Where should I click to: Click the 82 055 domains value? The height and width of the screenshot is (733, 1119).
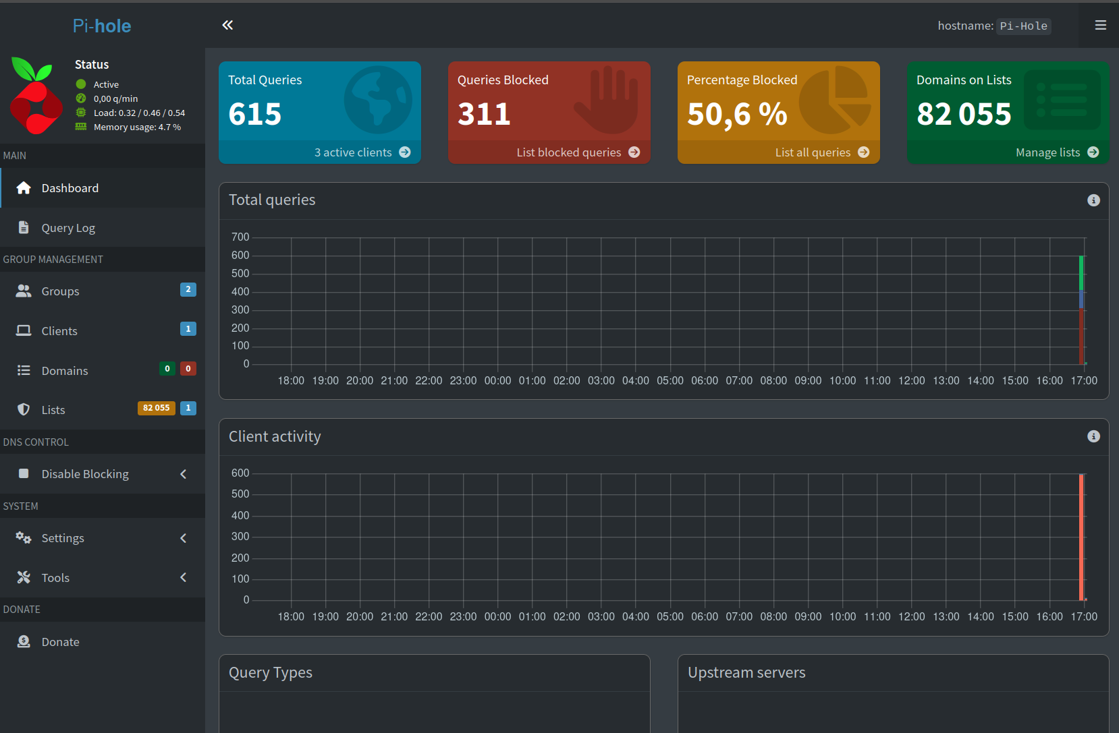(x=964, y=114)
